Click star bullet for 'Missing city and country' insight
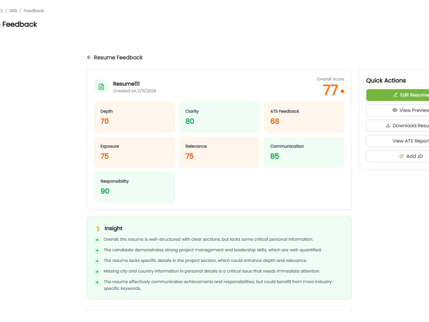 (97, 272)
